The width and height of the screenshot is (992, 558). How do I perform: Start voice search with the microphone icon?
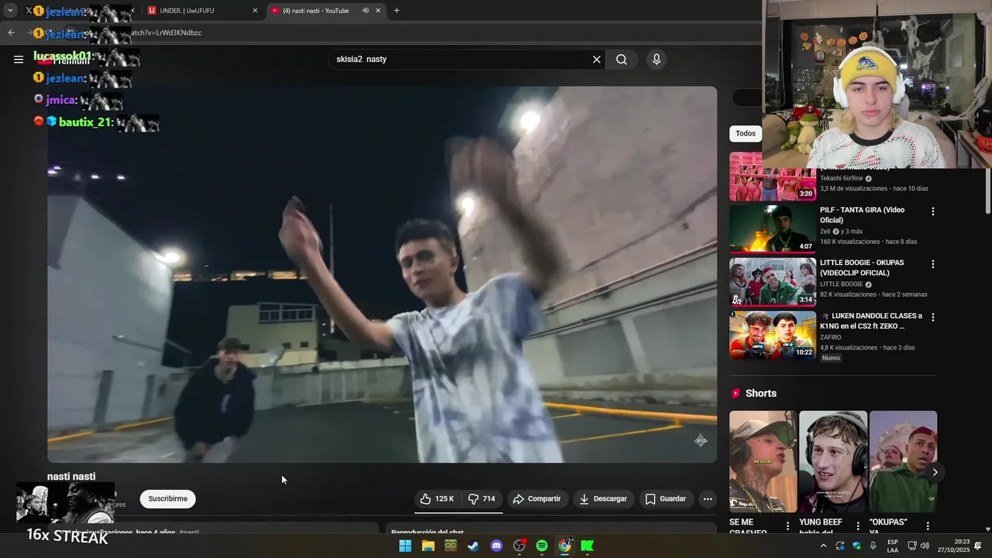(656, 60)
